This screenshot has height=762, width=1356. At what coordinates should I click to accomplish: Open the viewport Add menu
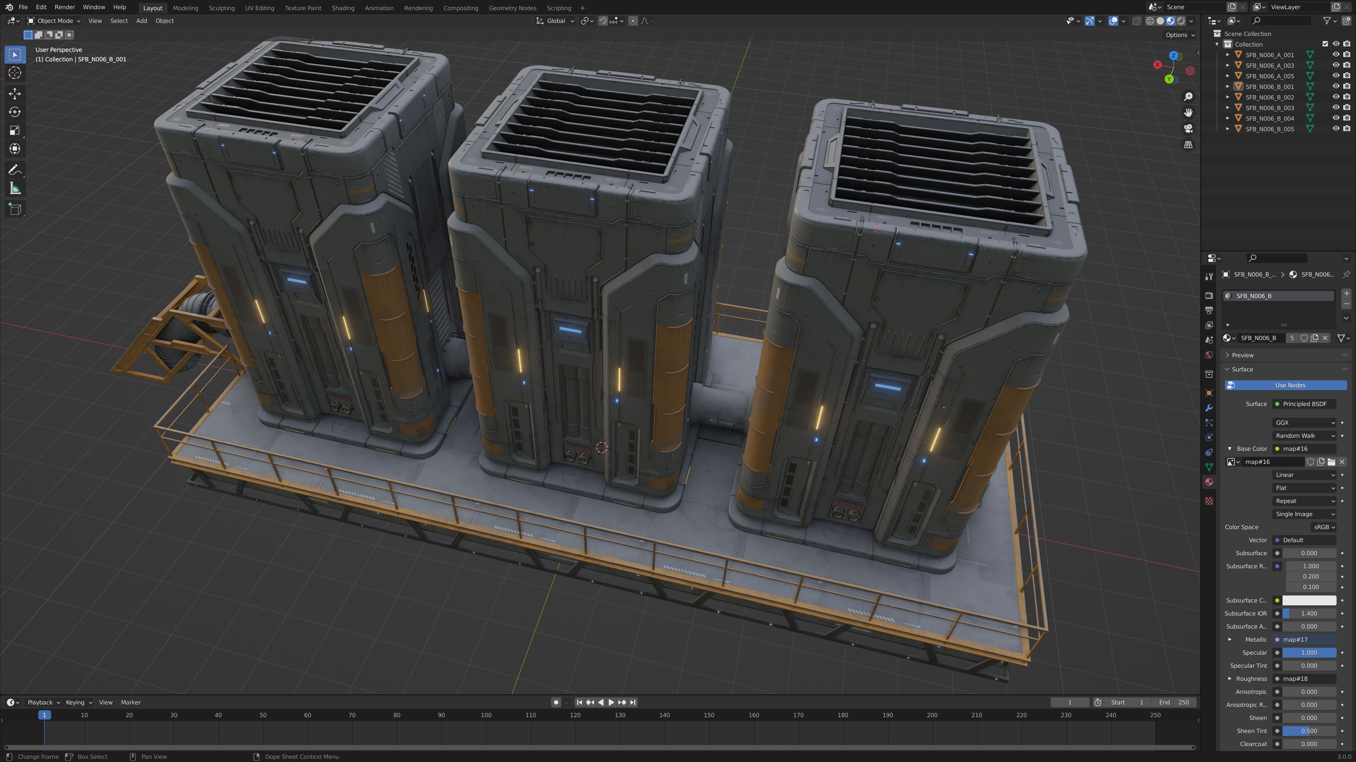(x=142, y=21)
